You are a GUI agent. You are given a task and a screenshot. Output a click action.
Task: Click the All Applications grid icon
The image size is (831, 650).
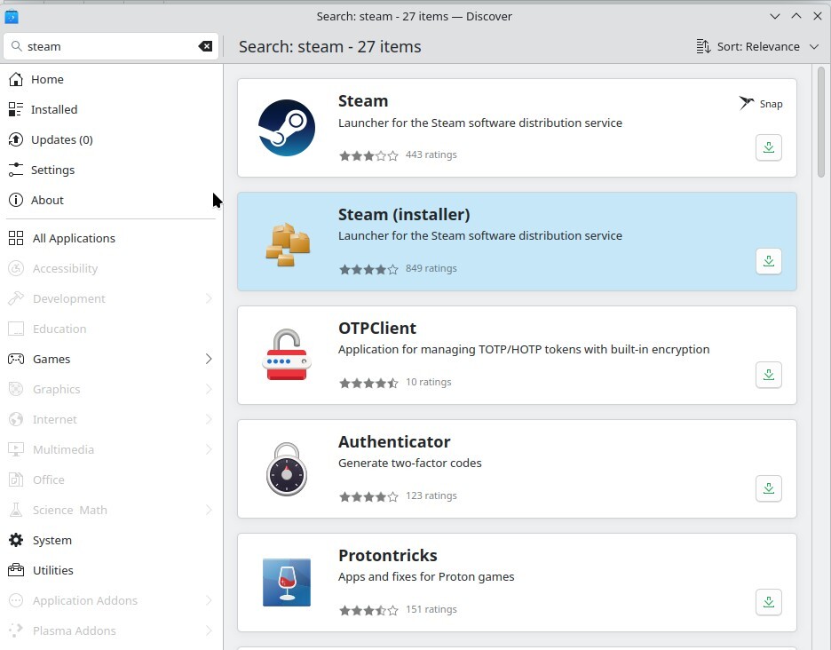[x=16, y=238]
